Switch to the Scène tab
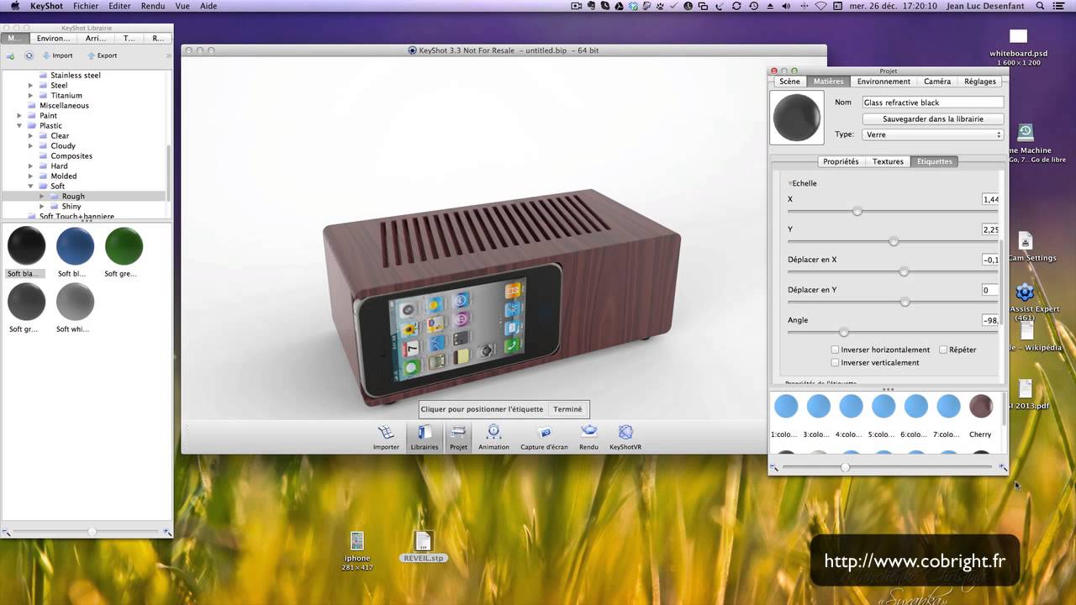This screenshot has height=605, width=1076. [789, 82]
